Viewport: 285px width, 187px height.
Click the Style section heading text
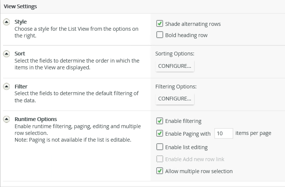21,22
